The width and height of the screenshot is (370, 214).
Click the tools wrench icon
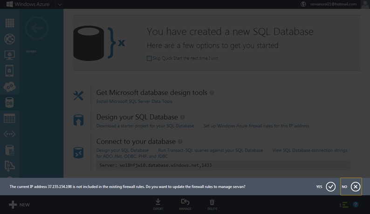tap(78, 96)
